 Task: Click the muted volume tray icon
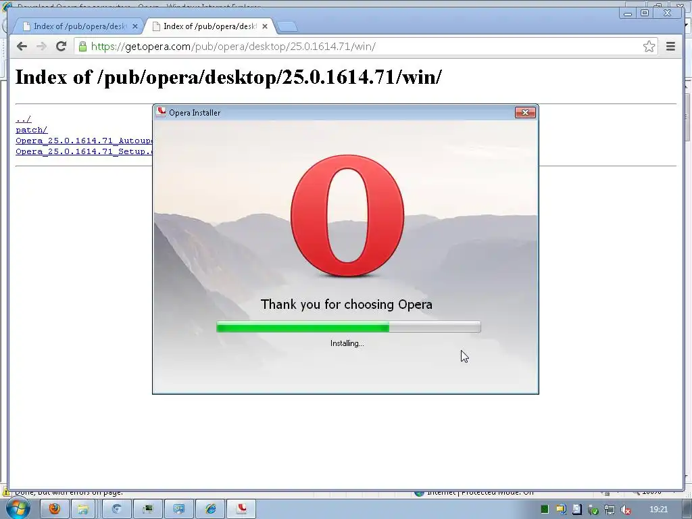click(625, 510)
